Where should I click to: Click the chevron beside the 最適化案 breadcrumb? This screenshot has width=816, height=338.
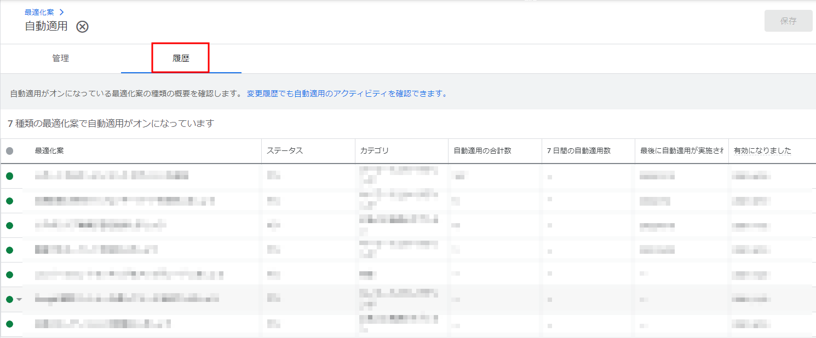pos(61,12)
